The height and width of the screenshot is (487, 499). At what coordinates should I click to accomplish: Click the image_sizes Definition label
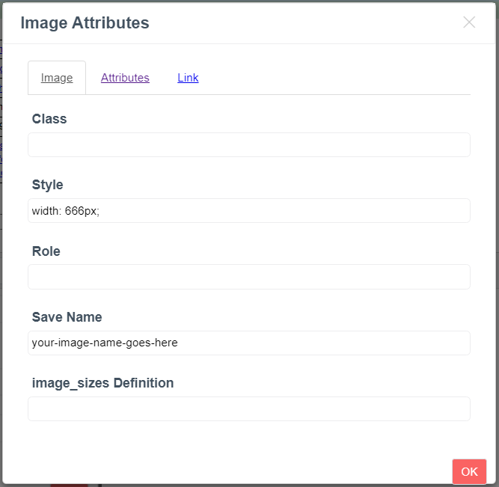[x=102, y=383]
